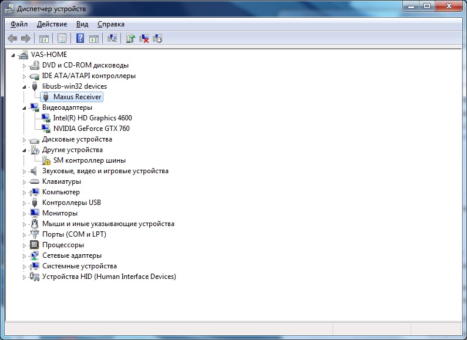The image size is (467, 340).
Task: Maximize the Диспетчер устройств window
Action: (427, 6)
